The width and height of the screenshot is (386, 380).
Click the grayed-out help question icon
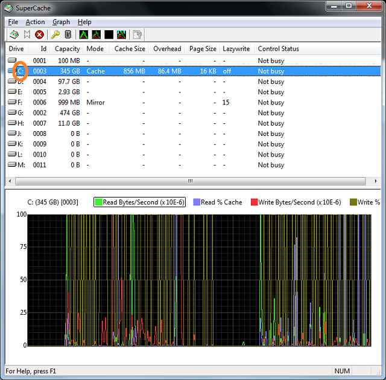138,34
